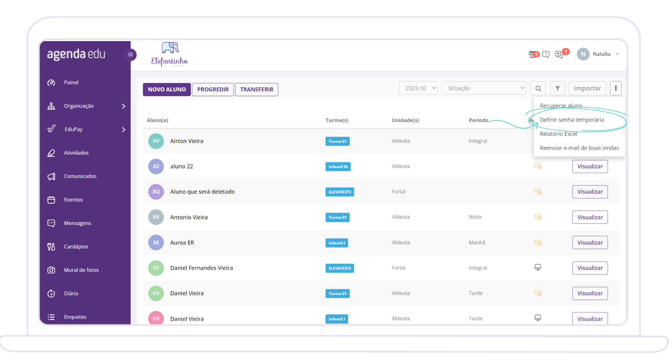Click the Comunicados megaphone icon
This screenshot has height=363, width=672.
pyautogui.click(x=51, y=177)
